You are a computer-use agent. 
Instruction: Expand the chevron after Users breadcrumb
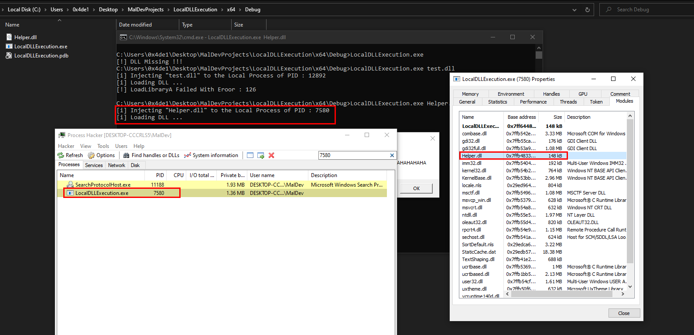point(68,10)
